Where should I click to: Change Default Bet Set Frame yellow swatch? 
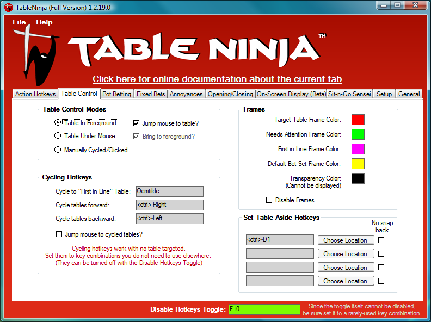[x=358, y=164]
